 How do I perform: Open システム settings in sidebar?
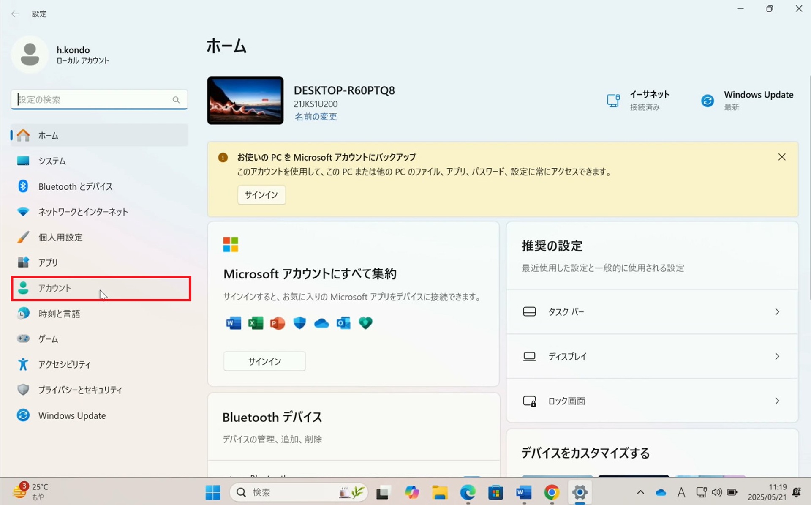pyautogui.click(x=99, y=161)
